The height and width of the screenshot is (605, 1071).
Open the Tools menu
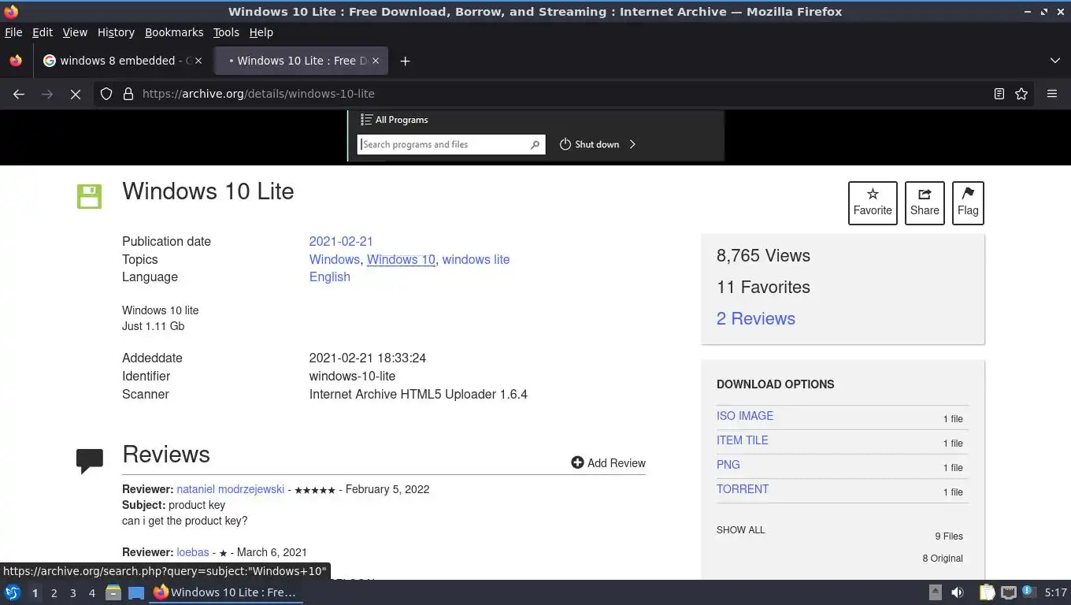coord(226,32)
